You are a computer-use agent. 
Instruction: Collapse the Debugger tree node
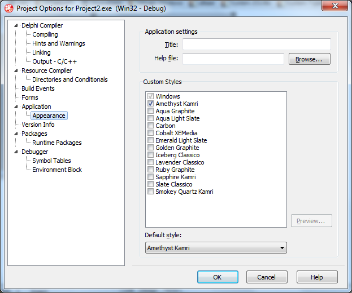pyautogui.click(x=16, y=152)
